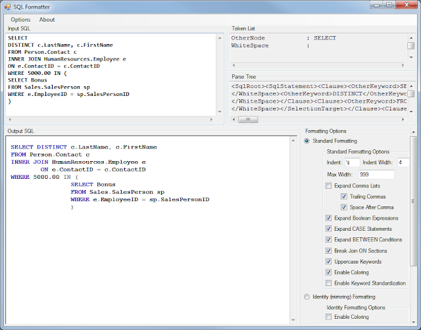This screenshot has height=330, width=421.
Task: Toggle Break Join ON Sections
Action: pyautogui.click(x=328, y=251)
